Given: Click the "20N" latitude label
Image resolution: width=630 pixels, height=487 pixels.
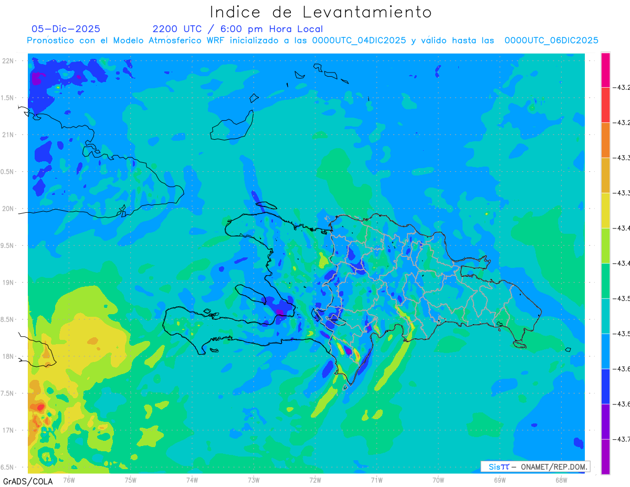Looking at the screenshot, I should click(8, 209).
